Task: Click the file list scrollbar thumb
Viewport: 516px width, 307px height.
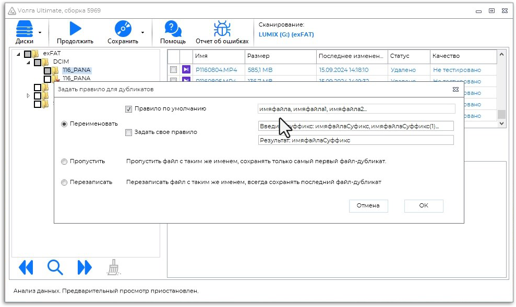Action: (501, 114)
